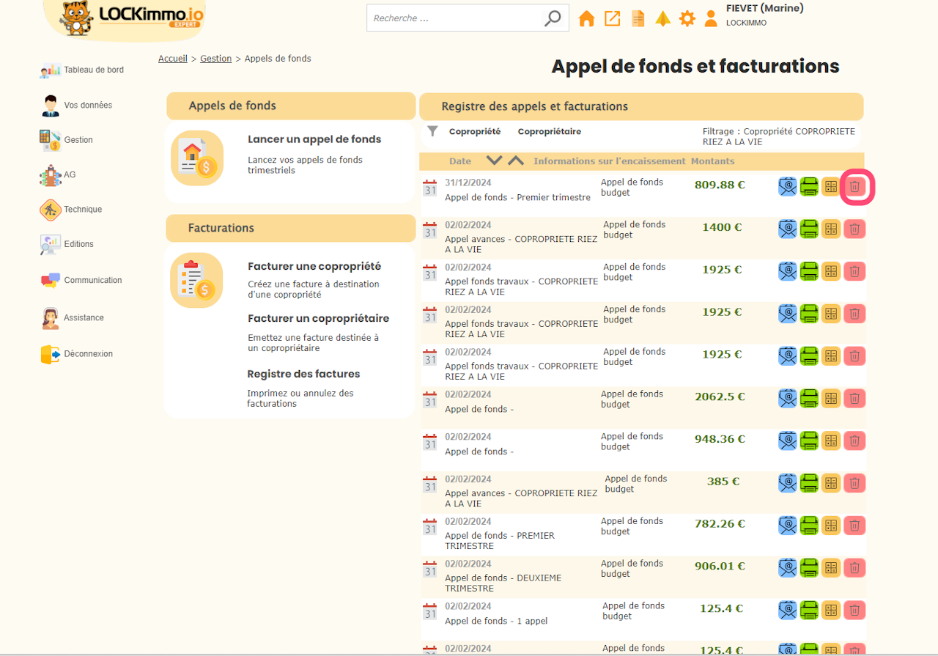Screen dimensions: 938x656
Task: Go to Gestion breadcrumb link
Action: 215,59
